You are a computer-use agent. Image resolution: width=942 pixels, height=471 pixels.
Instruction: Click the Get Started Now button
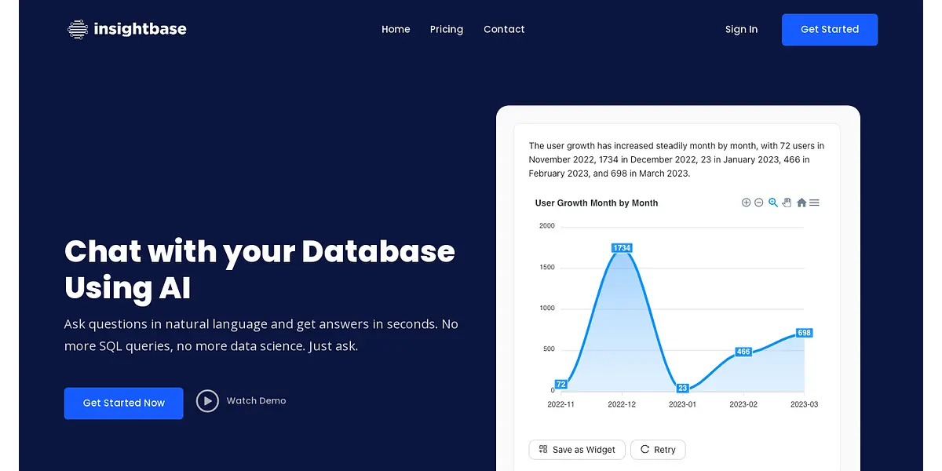coord(123,403)
